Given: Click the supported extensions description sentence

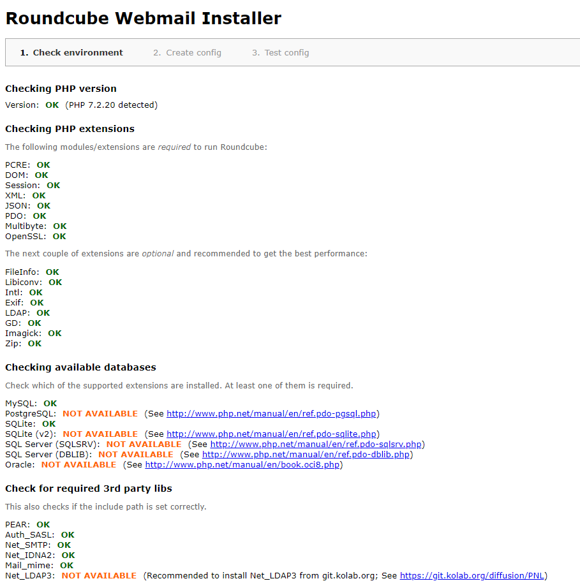Looking at the screenshot, I should [x=179, y=385].
